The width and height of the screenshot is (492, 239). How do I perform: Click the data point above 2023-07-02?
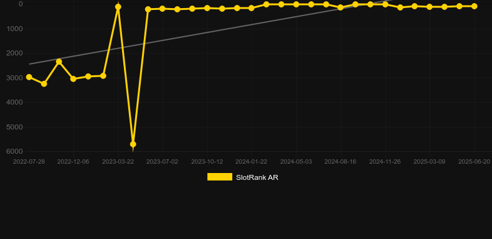(x=162, y=9)
